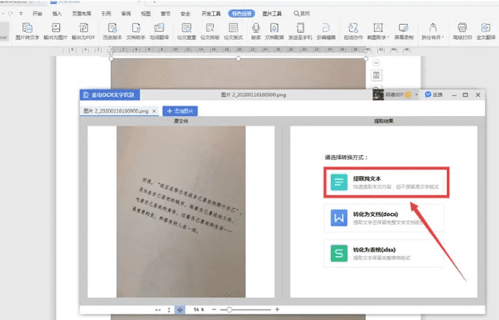Viewport: 499px width, 320px height.
Task: Switch to the 插入 ribbon tab
Action: (57, 14)
